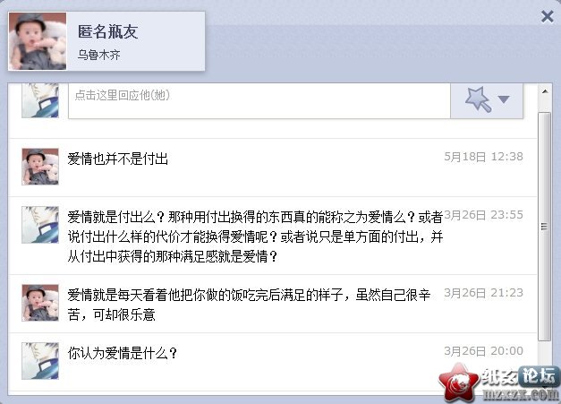The width and height of the screenshot is (561, 404).
Task: Close the bottle chat window
Action: pos(547,16)
